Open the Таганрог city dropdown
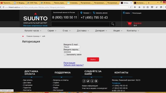The image size is (166, 93). click(x=87, y=13)
